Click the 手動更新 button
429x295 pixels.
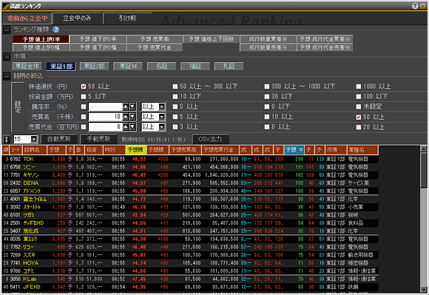[98, 139]
